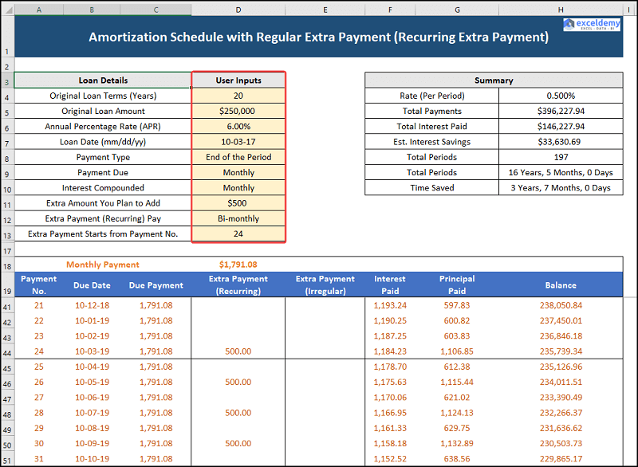The image size is (638, 467).
Task: Select the $33,630.69 interest savings cell
Action: click(x=561, y=142)
